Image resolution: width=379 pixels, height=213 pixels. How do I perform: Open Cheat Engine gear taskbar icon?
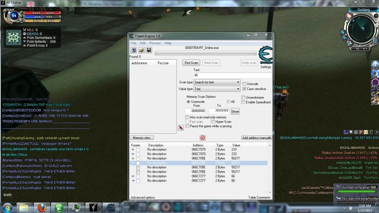click(x=110, y=208)
